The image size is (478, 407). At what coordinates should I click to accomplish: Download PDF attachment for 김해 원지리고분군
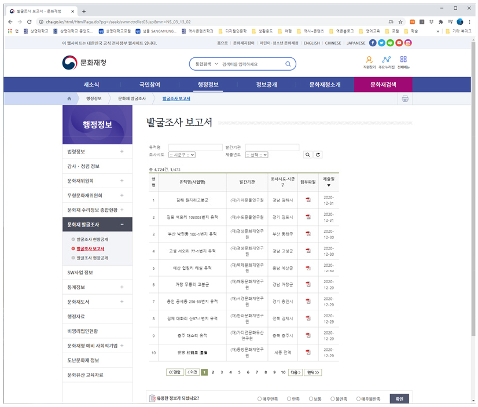308,200
